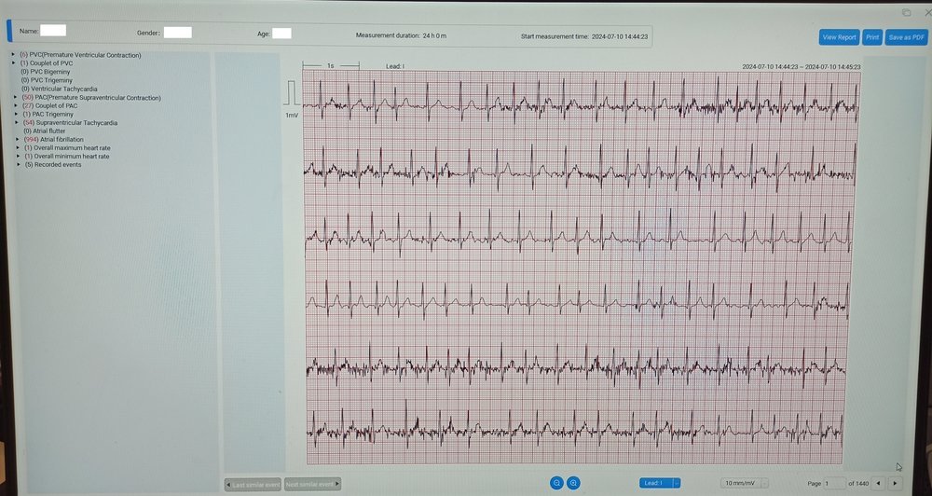Expand the Recorded events row
Screen dimensions: 932x496
[19, 164]
